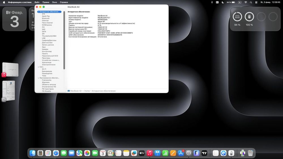The image size is (283, 159).
Task: Select Графика/Дисплеи in the sidebar
Action: click(x=49, y=40)
